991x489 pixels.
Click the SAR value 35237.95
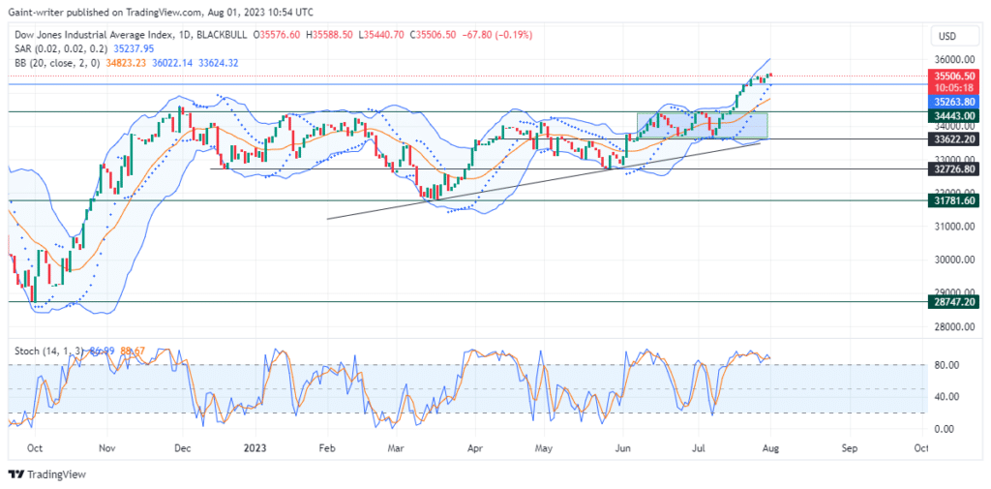pyautogui.click(x=132, y=48)
